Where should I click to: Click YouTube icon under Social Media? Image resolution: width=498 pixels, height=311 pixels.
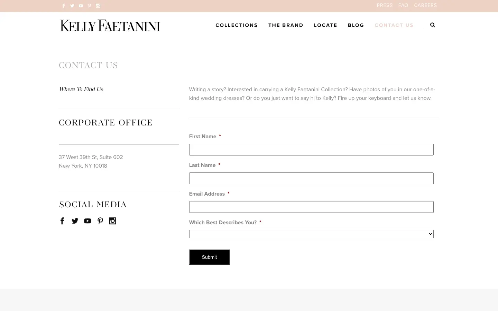(x=87, y=221)
